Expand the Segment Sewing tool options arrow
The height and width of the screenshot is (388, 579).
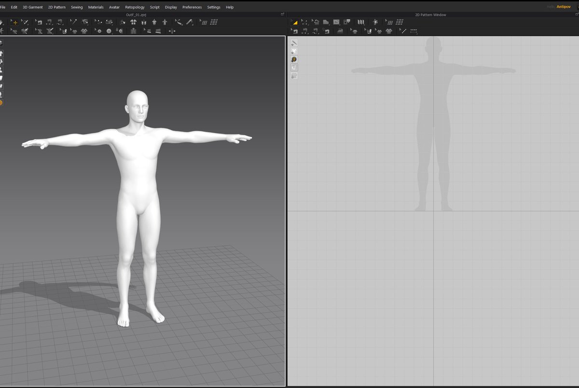pos(308,34)
